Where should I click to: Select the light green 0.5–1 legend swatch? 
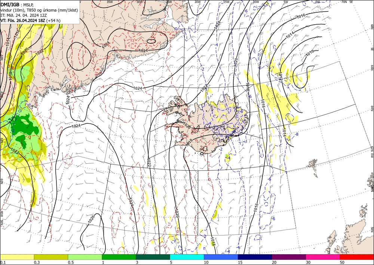tap(85, 257)
